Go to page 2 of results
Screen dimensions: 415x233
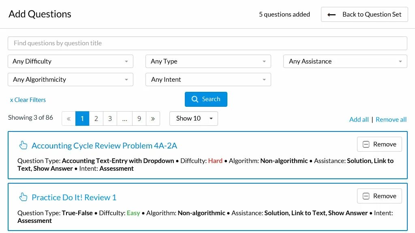point(96,119)
